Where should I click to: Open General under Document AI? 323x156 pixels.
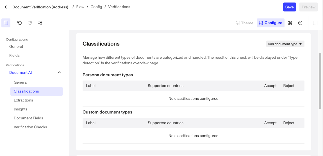(21, 82)
